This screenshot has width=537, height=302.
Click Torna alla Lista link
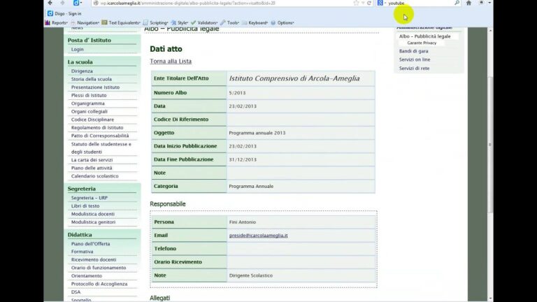[171, 62]
